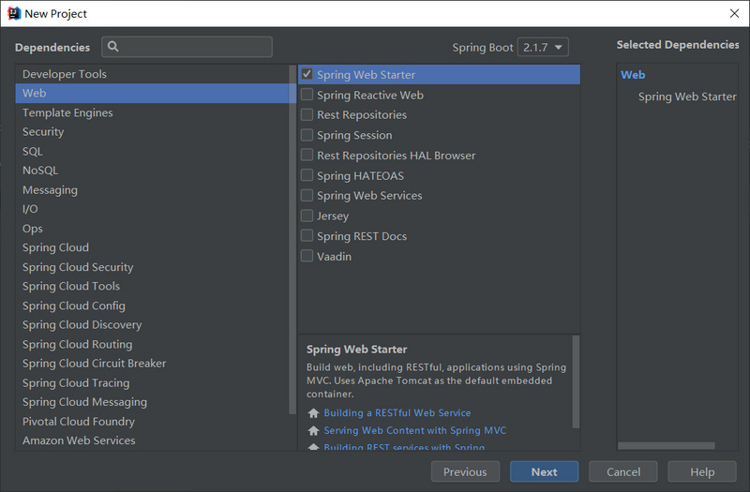The image size is (750, 492).
Task: Click the IntelliJ logo in title bar
Action: point(14,13)
